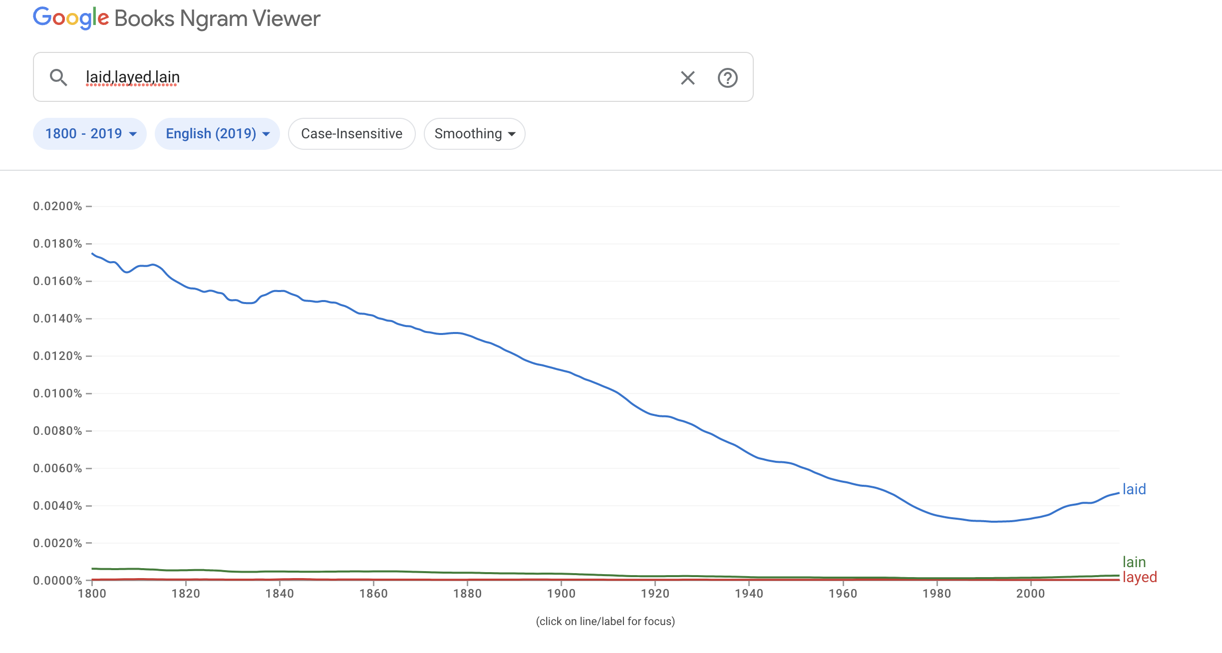Click the search magnifier icon
Image resolution: width=1222 pixels, height=653 pixels.
(x=58, y=77)
